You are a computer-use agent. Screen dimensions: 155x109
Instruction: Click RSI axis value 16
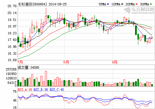click(x=15, y=108)
